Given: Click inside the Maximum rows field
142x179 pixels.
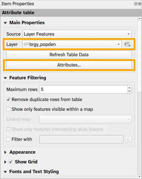Looking at the screenshot, I should 83,89.
